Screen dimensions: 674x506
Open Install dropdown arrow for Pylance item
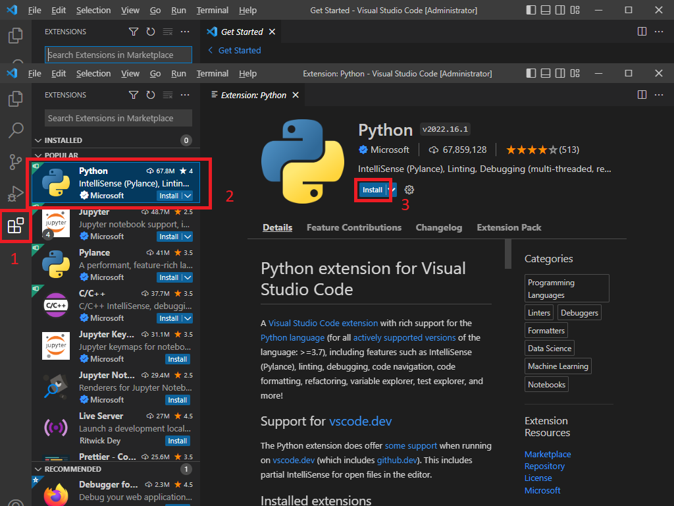[x=188, y=277]
